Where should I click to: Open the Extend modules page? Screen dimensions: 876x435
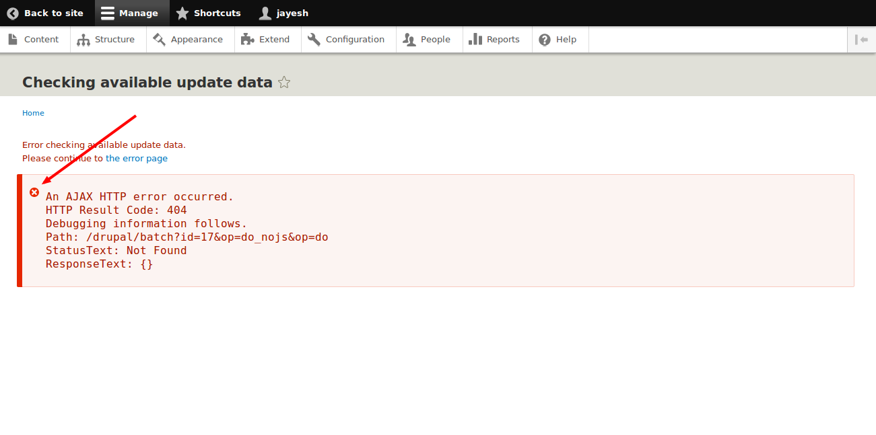click(x=265, y=40)
